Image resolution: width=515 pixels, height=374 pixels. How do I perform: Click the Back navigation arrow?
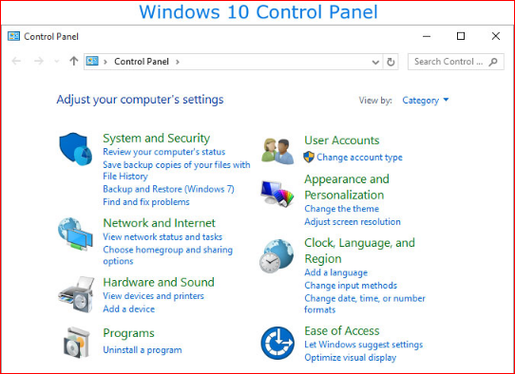(x=16, y=61)
